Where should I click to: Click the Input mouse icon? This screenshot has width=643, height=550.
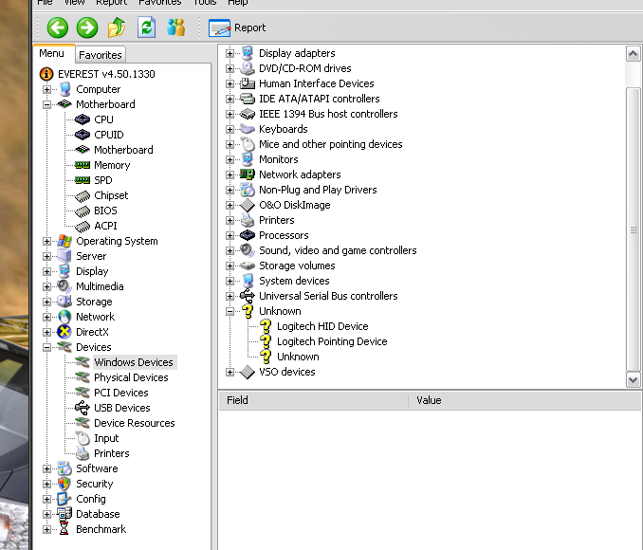[x=83, y=438]
